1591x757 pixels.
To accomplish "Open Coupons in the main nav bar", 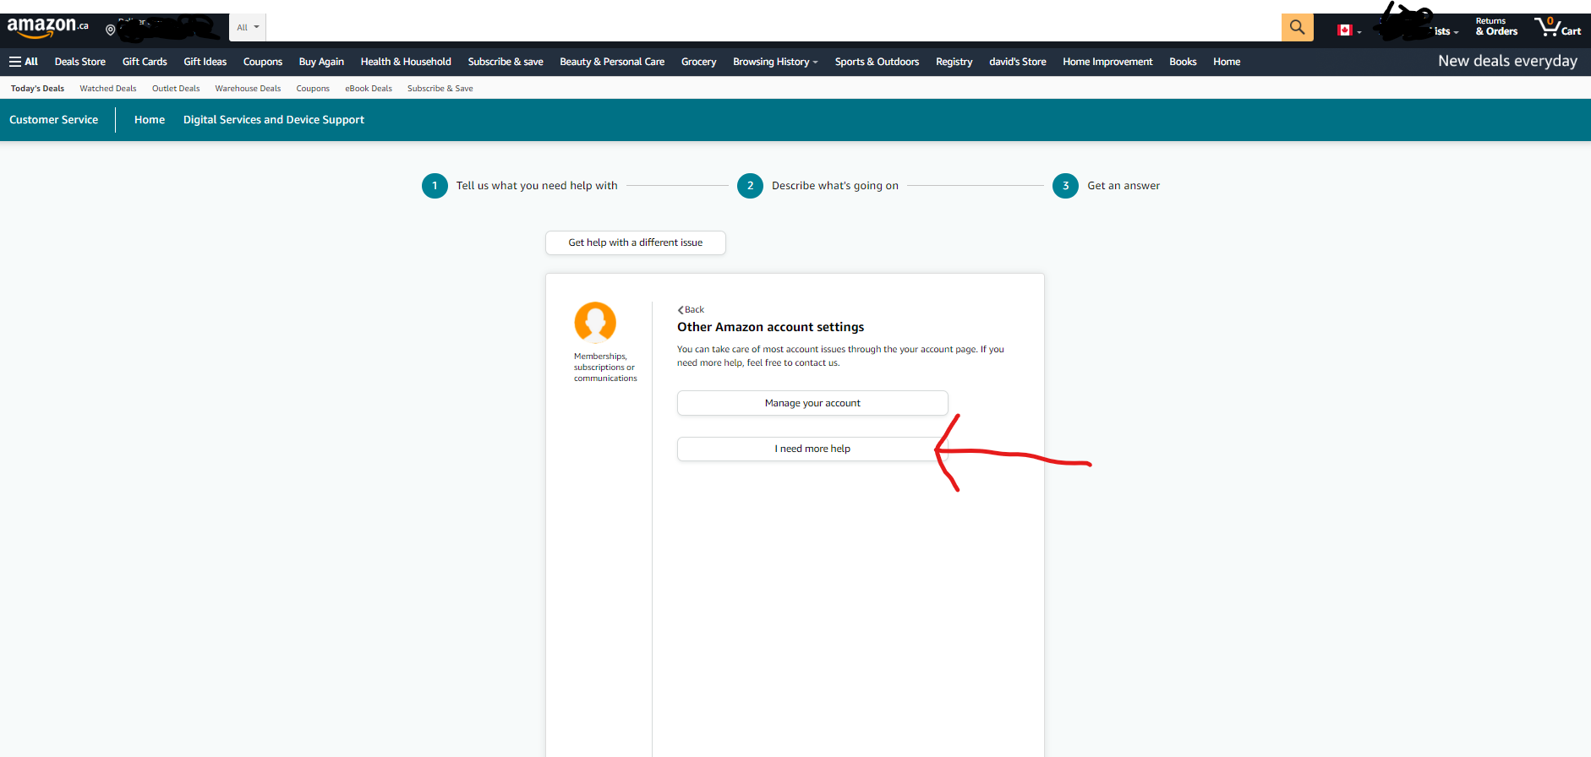I will (x=263, y=62).
